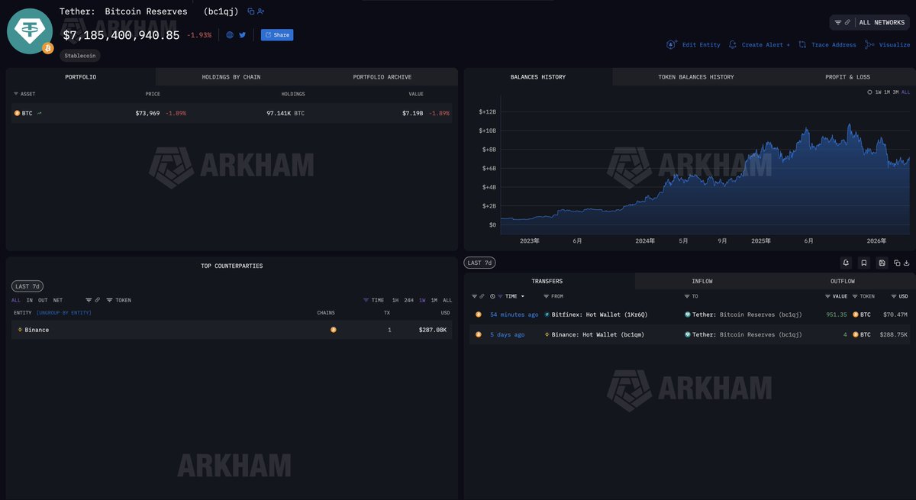The image size is (916, 500).
Task: Open Binance counterparty entity
Action: tap(37, 330)
